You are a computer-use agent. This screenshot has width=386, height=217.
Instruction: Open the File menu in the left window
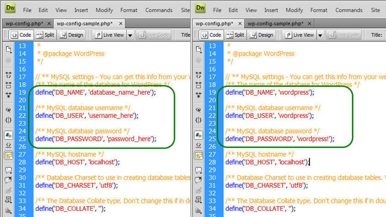point(27,10)
